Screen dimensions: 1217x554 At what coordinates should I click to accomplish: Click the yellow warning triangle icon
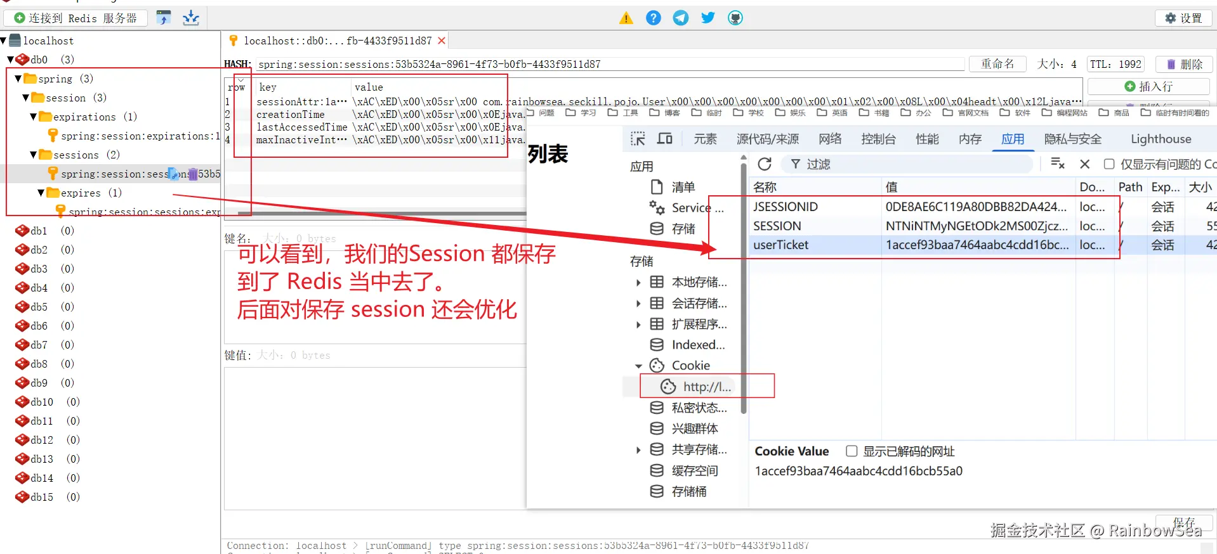pyautogui.click(x=626, y=18)
